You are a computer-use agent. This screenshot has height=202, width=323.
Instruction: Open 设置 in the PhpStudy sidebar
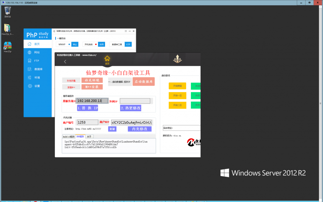tap(38, 86)
